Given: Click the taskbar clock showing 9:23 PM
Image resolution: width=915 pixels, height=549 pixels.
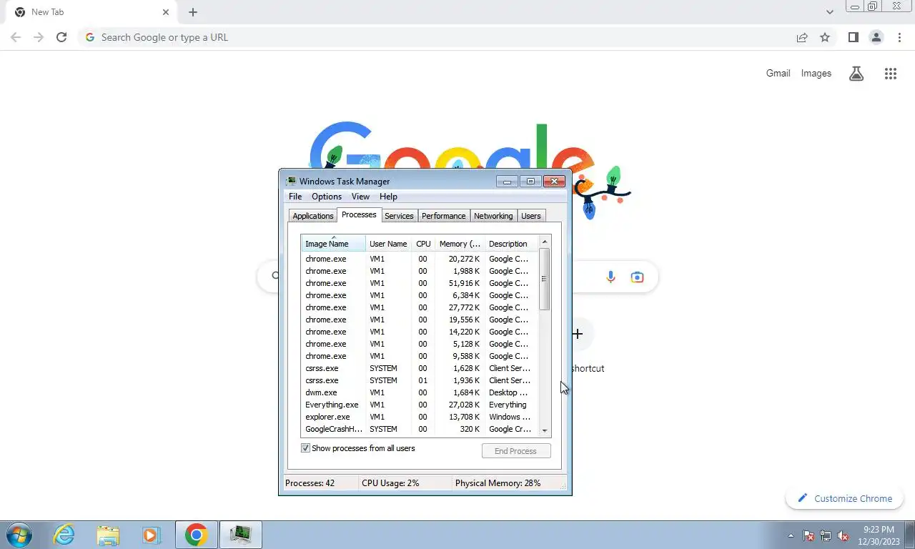Looking at the screenshot, I should (879, 535).
